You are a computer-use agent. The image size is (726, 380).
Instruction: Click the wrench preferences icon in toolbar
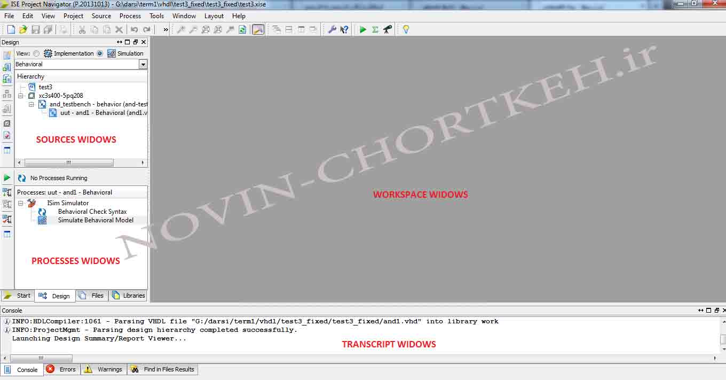point(332,29)
